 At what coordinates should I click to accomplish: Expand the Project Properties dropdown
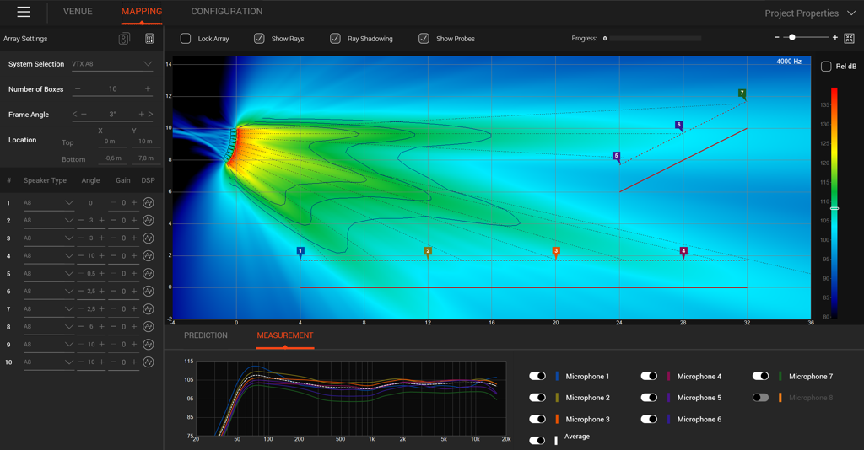point(850,13)
